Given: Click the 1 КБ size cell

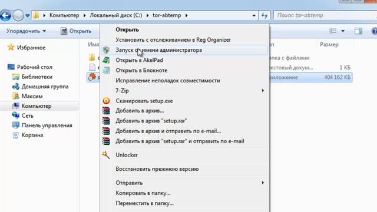Looking at the screenshot, I should 345,68.
